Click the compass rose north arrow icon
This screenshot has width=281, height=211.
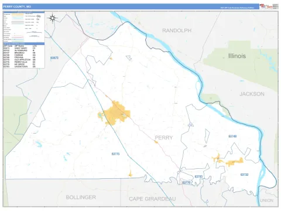[x=52, y=18]
